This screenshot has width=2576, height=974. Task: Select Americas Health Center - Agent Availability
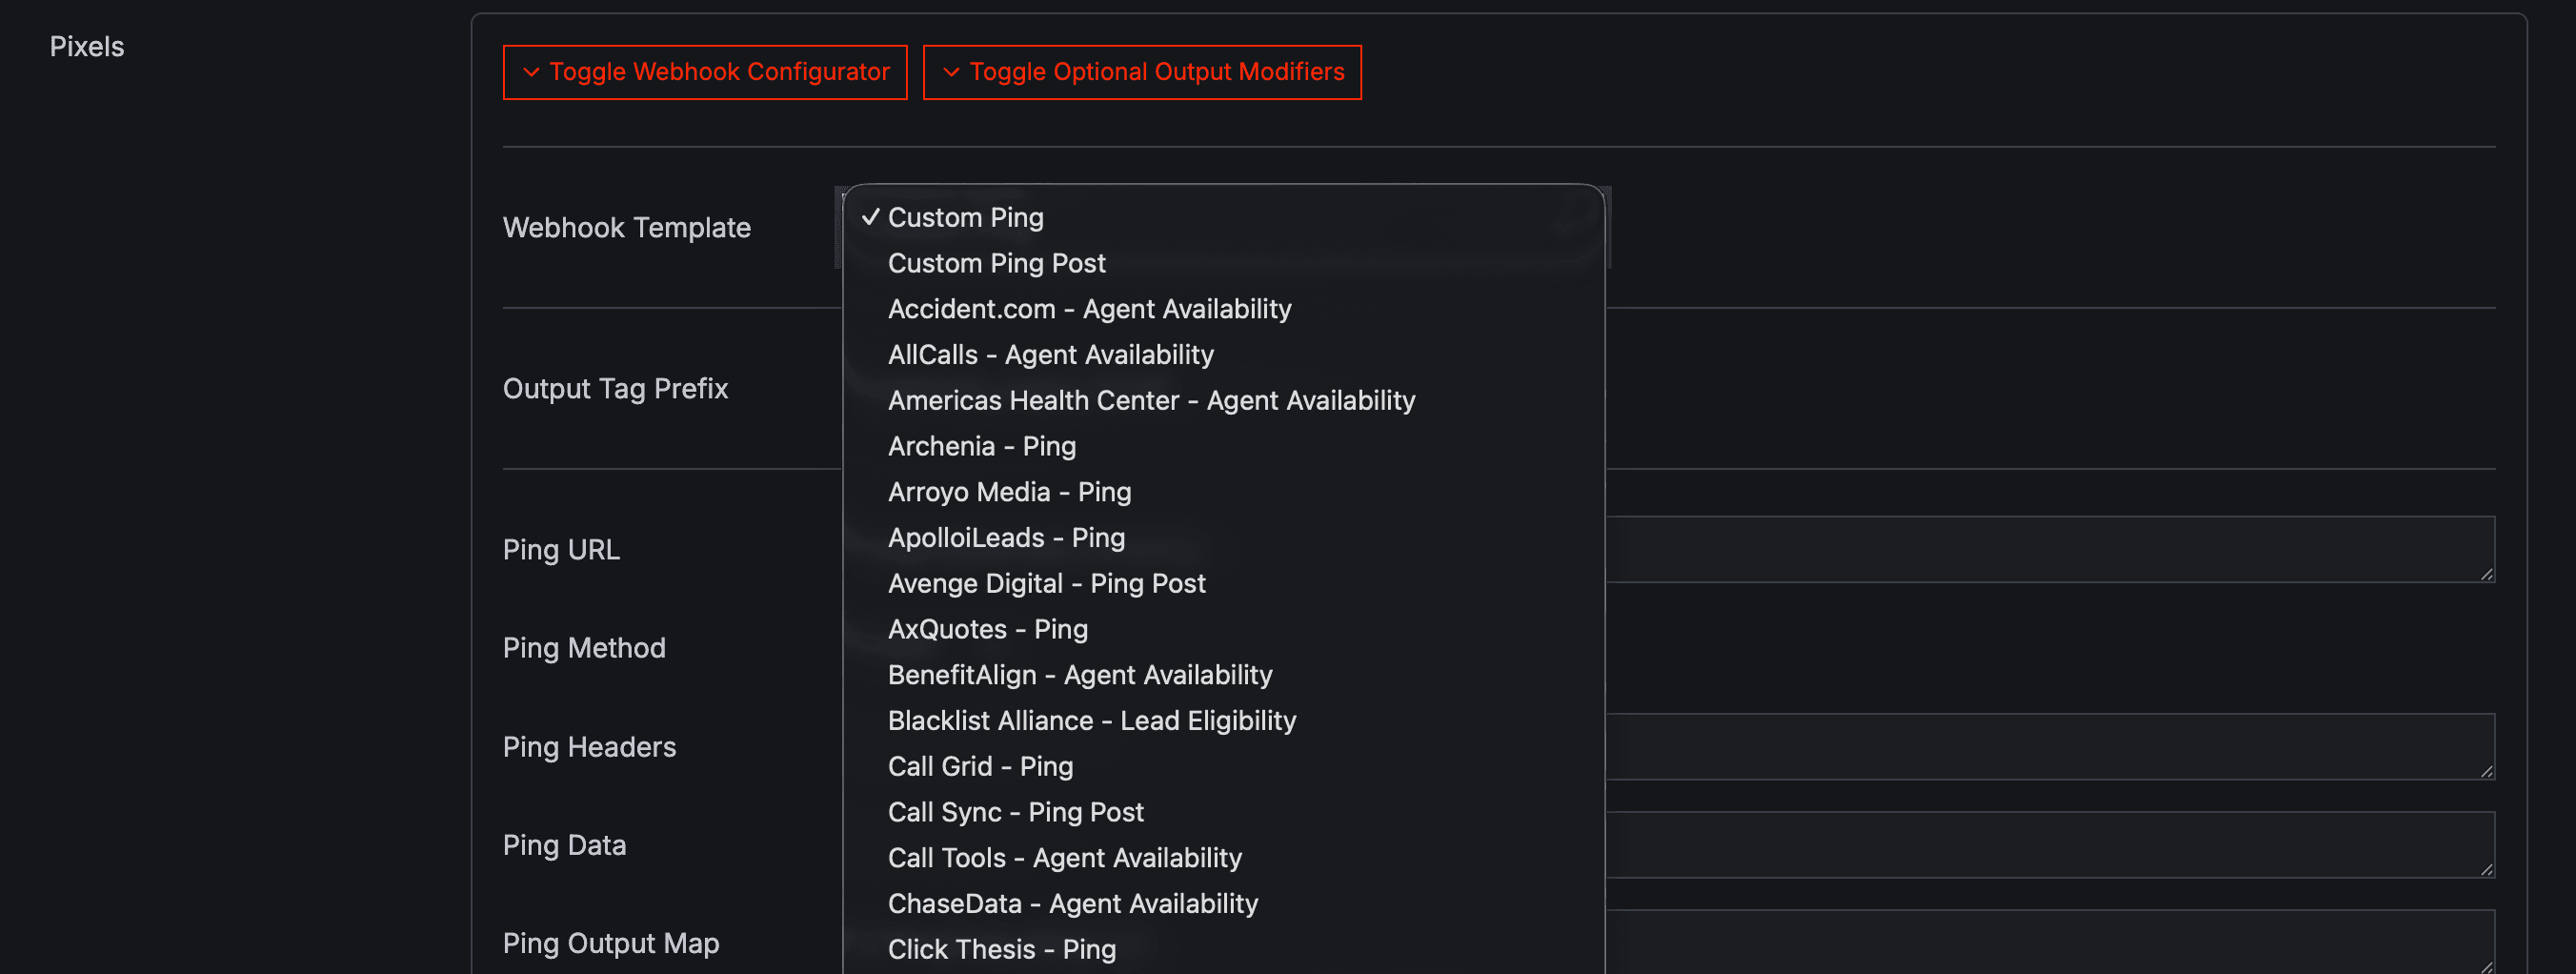point(1151,400)
